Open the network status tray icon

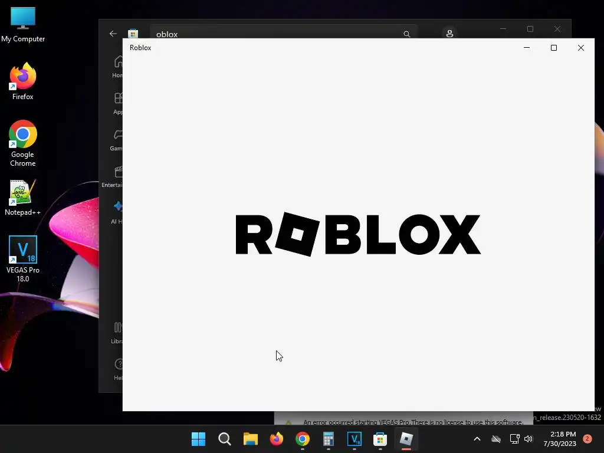click(514, 439)
